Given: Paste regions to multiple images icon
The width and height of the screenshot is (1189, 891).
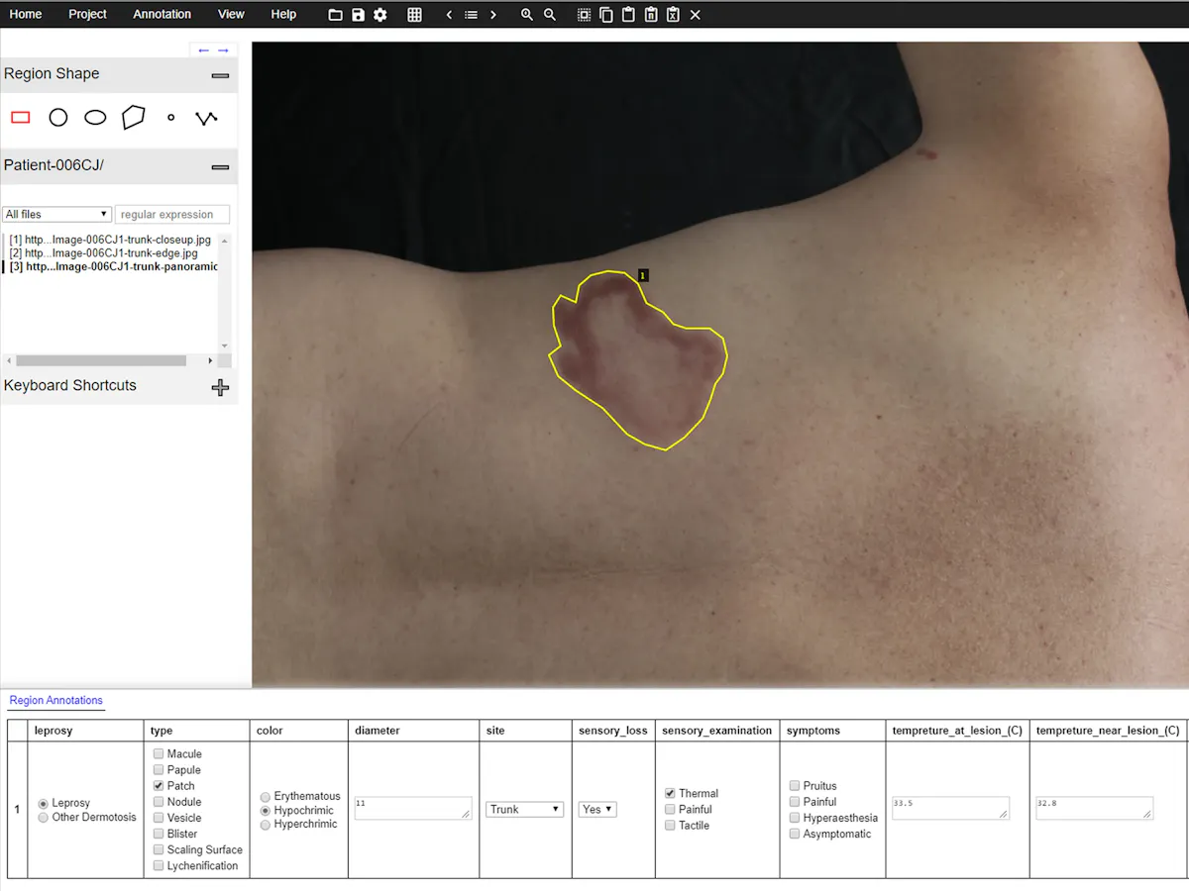Looking at the screenshot, I should pos(651,15).
